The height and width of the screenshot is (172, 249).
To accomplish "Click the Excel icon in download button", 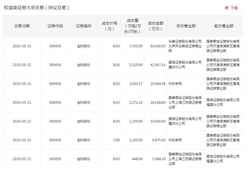I will tap(227, 8).
